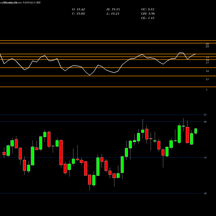The width and height of the screenshot is (216, 216).
Task: Click the 10 price axis label
Action: (205, 193)
